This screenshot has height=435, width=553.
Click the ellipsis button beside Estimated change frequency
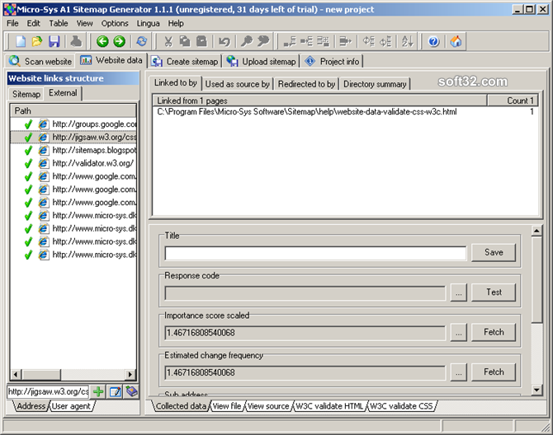tap(458, 372)
